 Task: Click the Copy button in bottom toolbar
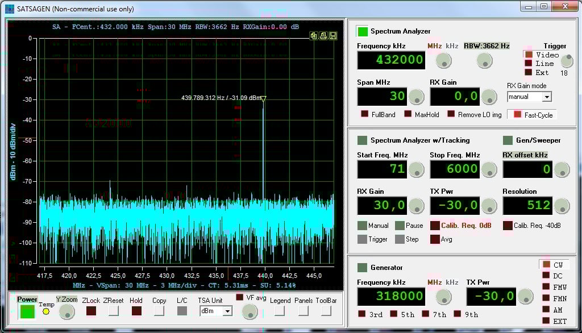pyautogui.click(x=159, y=311)
